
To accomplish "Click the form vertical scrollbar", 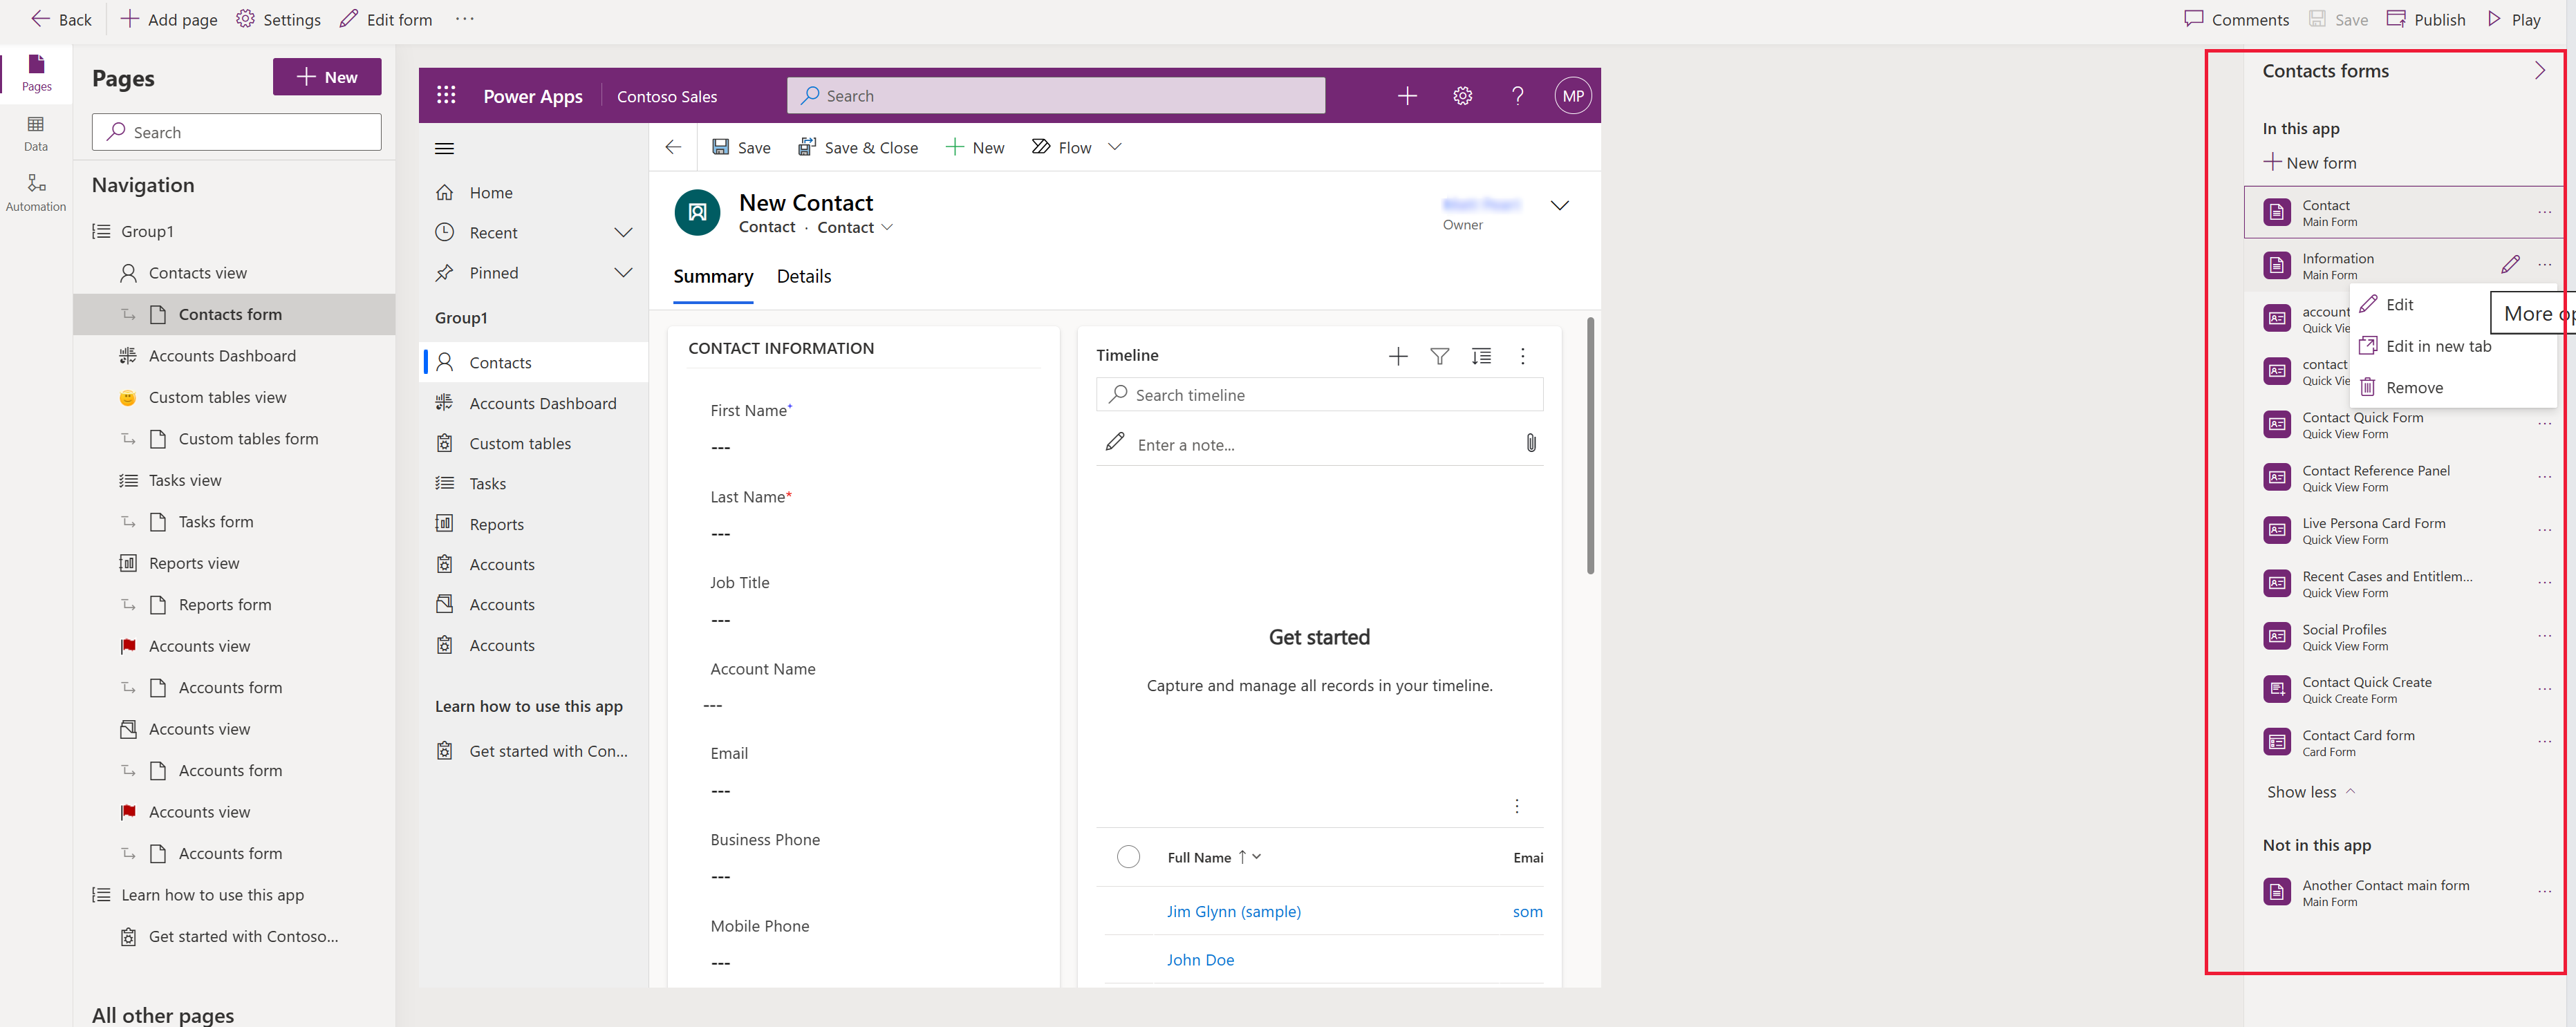I will coord(1590,446).
